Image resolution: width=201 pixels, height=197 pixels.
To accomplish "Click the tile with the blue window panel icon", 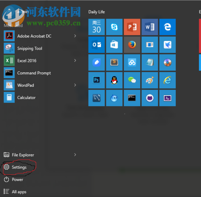I will click(x=150, y=45).
